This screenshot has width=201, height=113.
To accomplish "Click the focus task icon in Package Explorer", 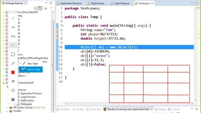I will click(46, 8).
